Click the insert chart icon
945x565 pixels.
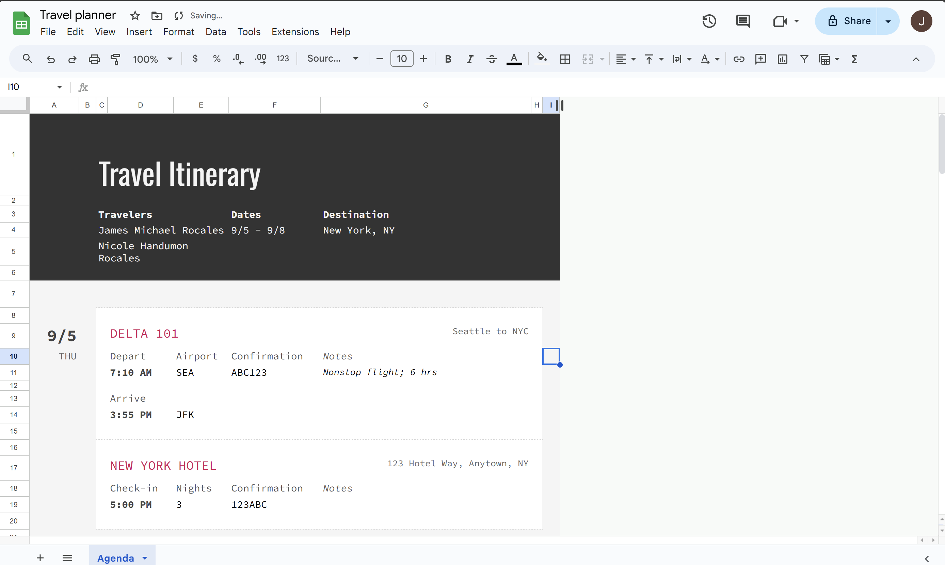782,59
